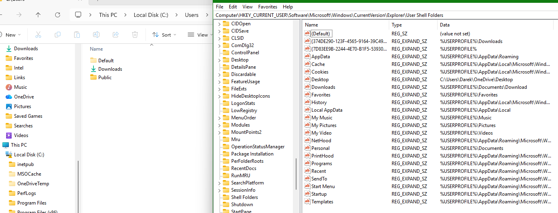
Task: Open OneDrive in Explorer sidebar
Action: pyautogui.click(x=24, y=97)
